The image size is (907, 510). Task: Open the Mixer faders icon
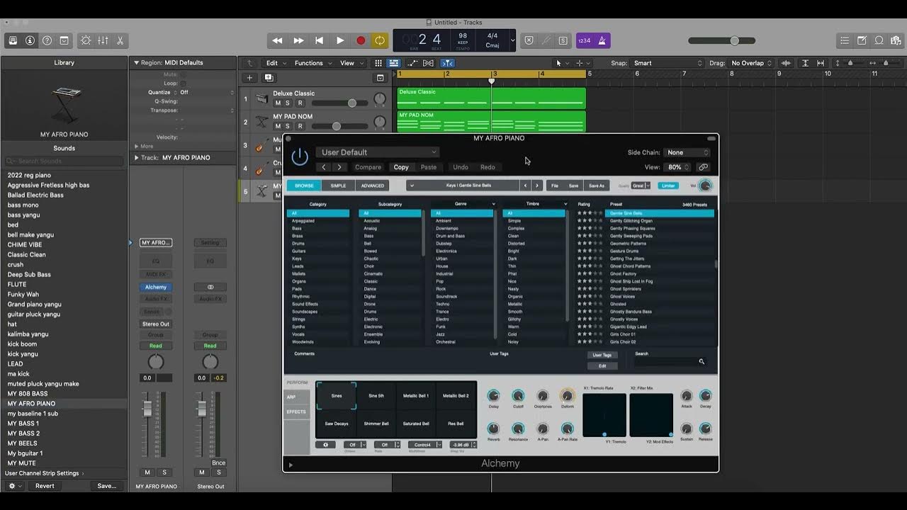(x=103, y=40)
